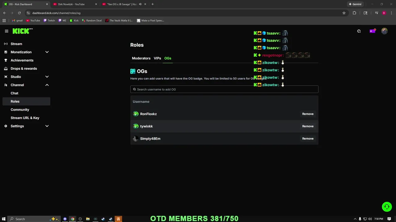This screenshot has width=396, height=222.
Task: Open Make a Pixel Speech bookmark
Action: coord(151,21)
